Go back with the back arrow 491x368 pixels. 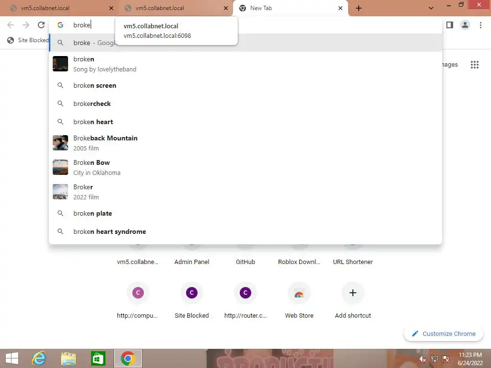click(x=11, y=25)
